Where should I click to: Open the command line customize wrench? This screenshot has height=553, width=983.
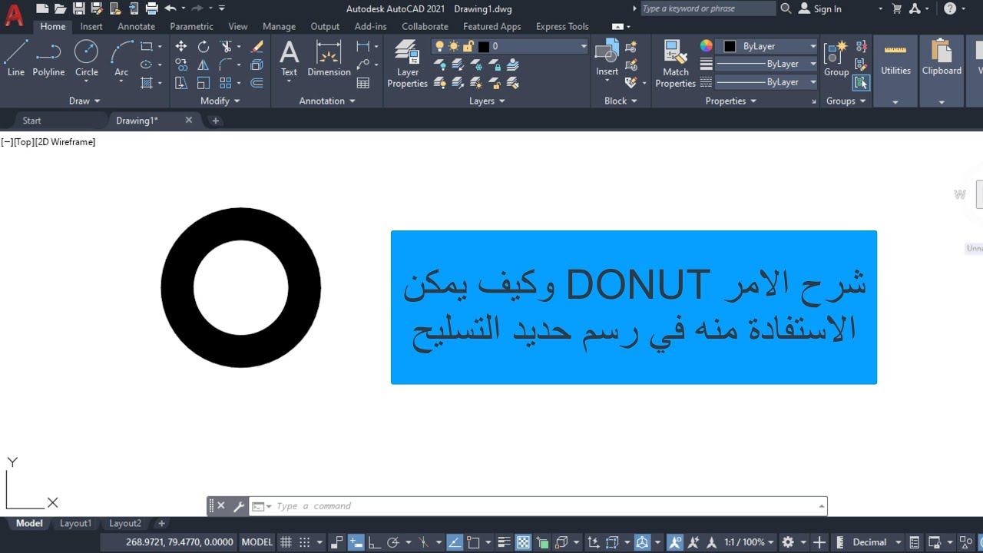238,506
